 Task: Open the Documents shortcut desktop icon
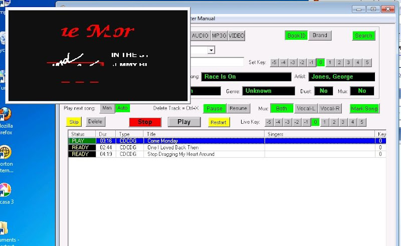coord(8,233)
